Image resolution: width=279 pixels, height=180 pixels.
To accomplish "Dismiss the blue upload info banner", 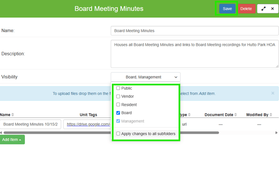I will point(273,93).
